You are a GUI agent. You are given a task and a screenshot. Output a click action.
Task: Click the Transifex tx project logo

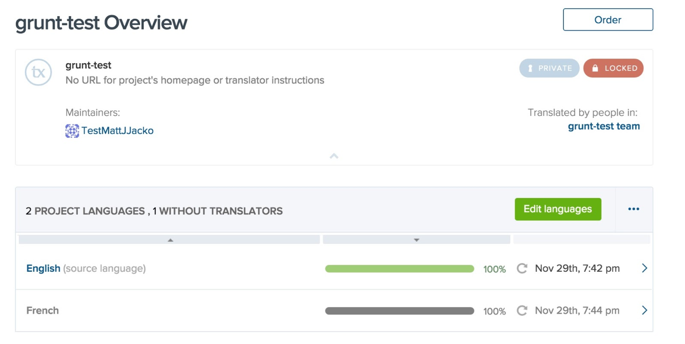(38, 72)
